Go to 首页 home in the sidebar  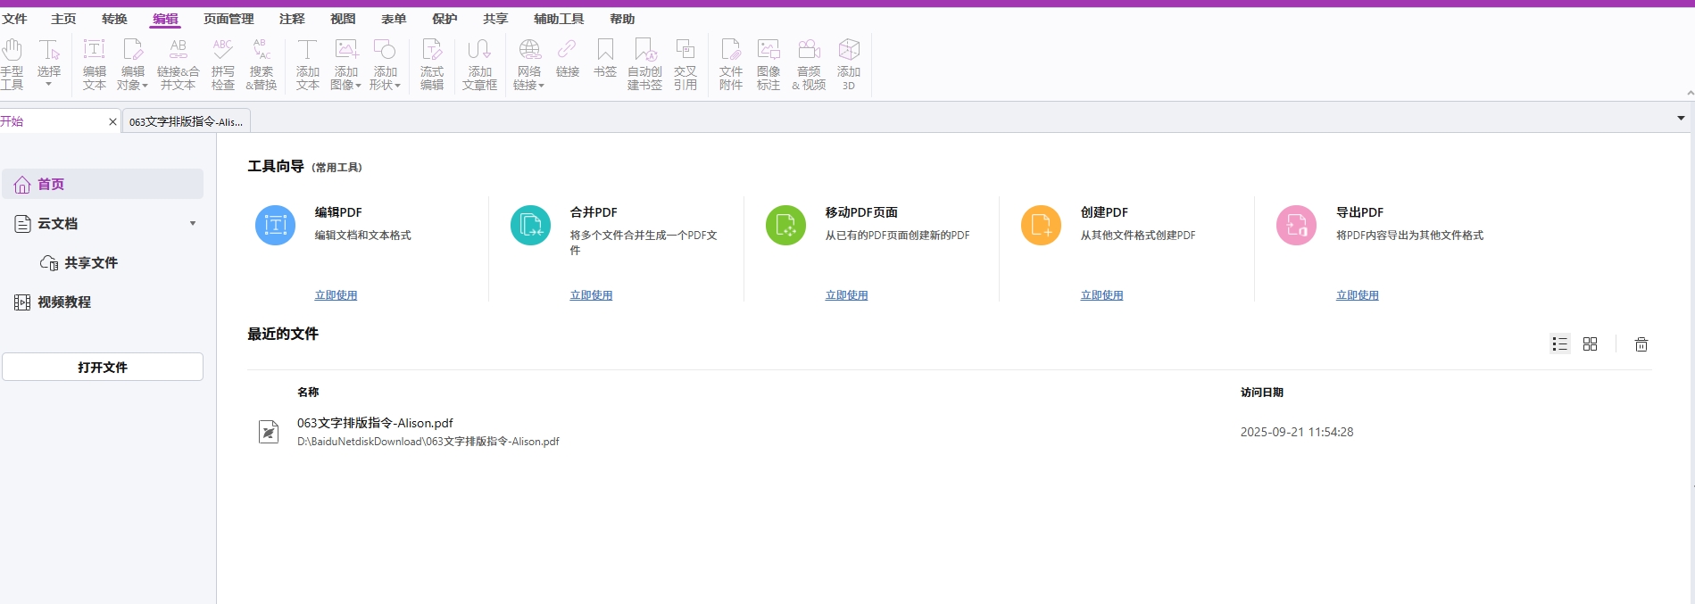click(103, 184)
